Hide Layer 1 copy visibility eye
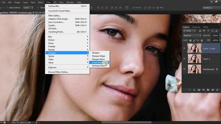 click(184, 48)
